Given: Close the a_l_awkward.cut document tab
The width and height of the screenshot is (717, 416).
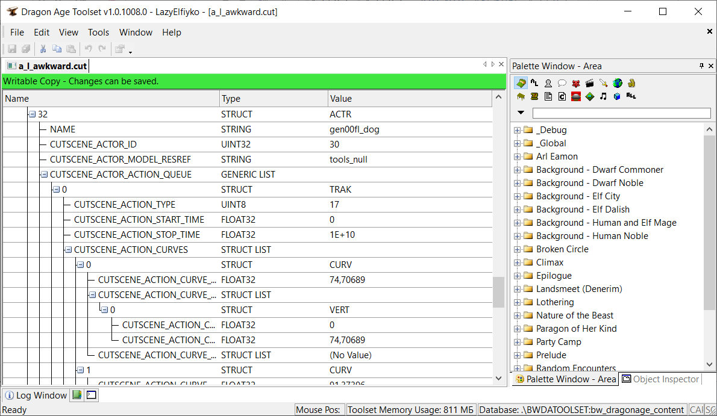Looking at the screenshot, I should click(x=501, y=64).
